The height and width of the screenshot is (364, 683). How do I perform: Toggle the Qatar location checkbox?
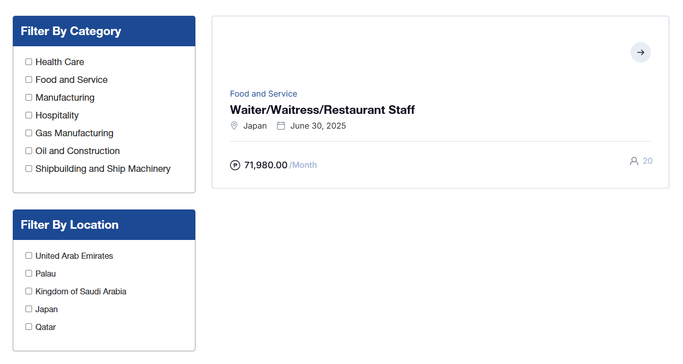pyautogui.click(x=29, y=327)
